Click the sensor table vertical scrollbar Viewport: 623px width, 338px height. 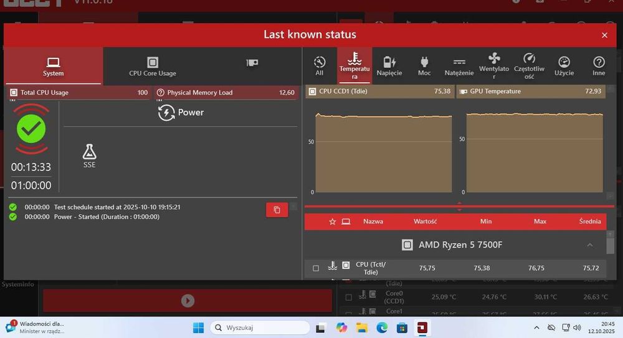(611, 245)
